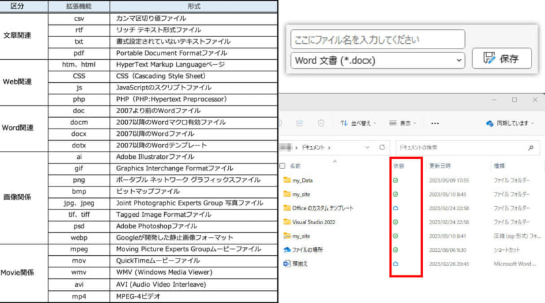The image size is (545, 303).
Task: Click the pdf extension cell in table
Action: pyautogui.click(x=79, y=53)
